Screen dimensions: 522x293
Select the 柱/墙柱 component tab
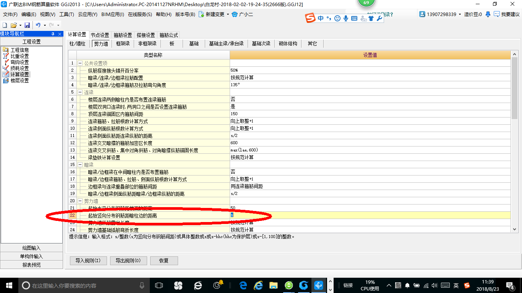pos(78,43)
